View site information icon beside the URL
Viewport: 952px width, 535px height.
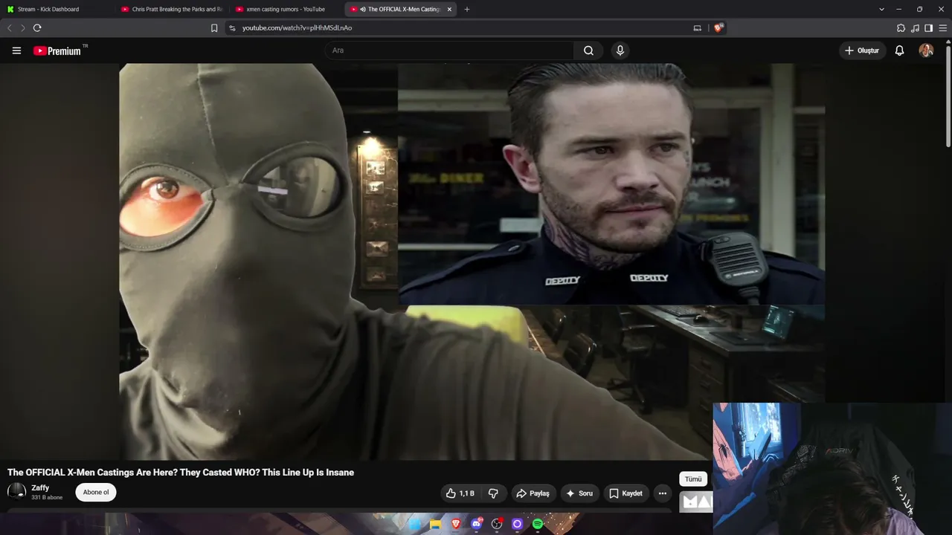(232, 28)
